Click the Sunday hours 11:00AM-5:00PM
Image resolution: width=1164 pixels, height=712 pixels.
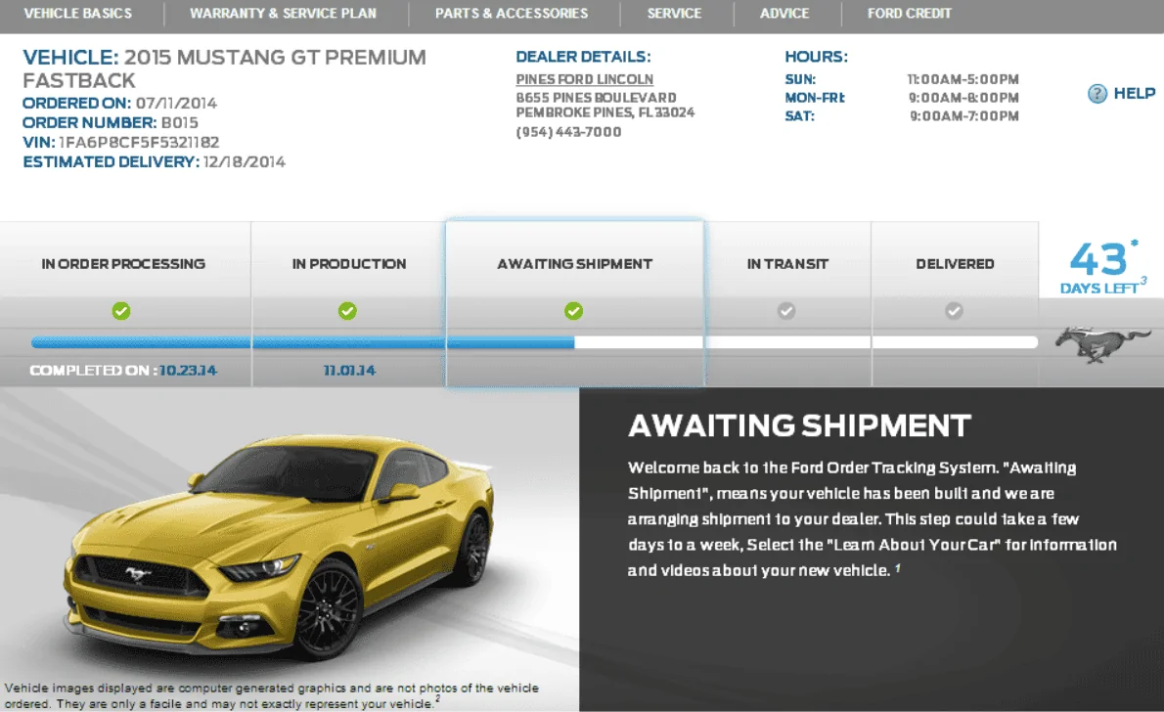point(963,79)
